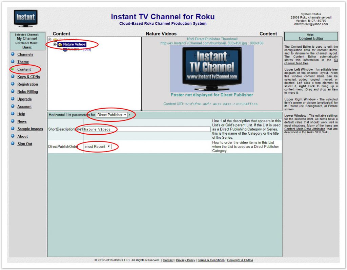This screenshot has width=347, height=270.
Task: Go to the News page
Action: pyautogui.click(x=22, y=121)
